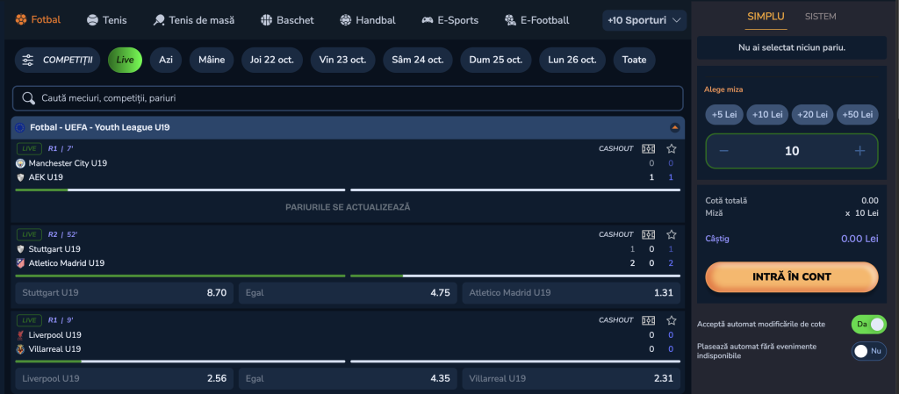
Task: Click the Villarreal U19 team crest
Action: 21,349
